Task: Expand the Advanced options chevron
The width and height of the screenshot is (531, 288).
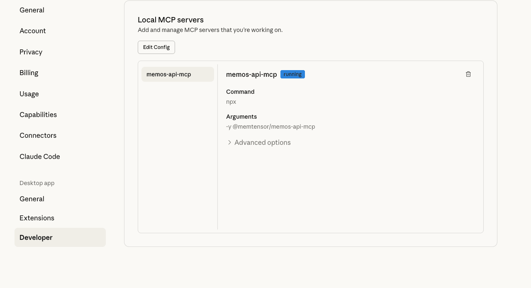Action: click(x=229, y=142)
